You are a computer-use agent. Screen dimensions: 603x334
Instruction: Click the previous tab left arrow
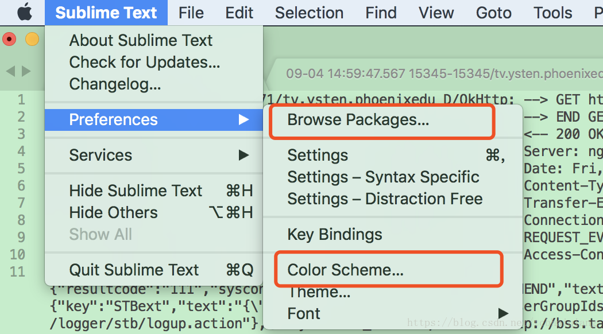(11, 71)
